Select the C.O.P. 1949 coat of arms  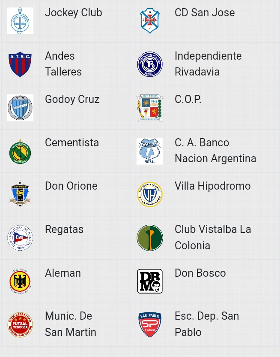pyautogui.click(x=150, y=108)
